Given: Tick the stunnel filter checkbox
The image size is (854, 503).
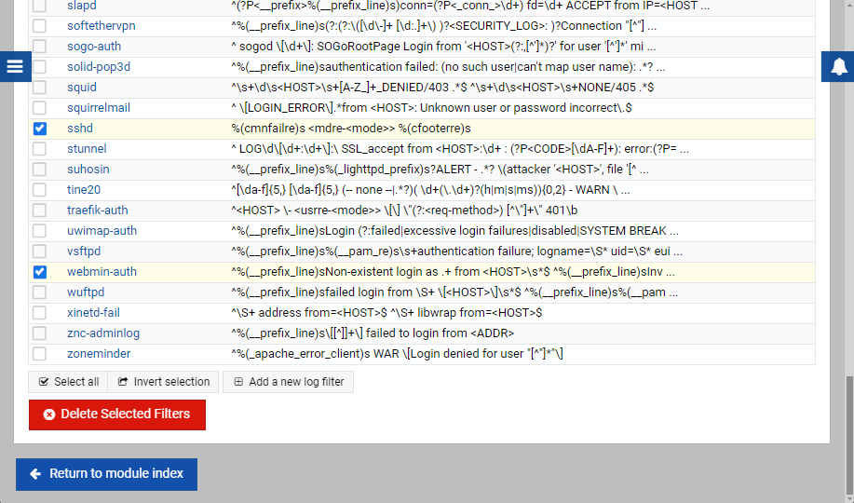Looking at the screenshot, I should [x=39, y=149].
